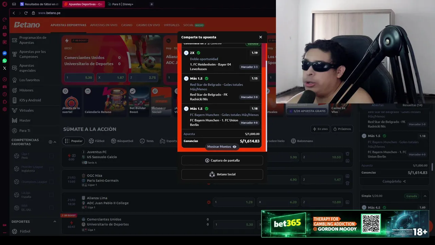Switch to Disney+ browser tab
The image size is (435, 245).
click(123, 4)
